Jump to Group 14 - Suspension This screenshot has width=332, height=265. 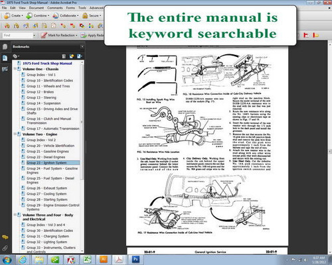pos(44,103)
